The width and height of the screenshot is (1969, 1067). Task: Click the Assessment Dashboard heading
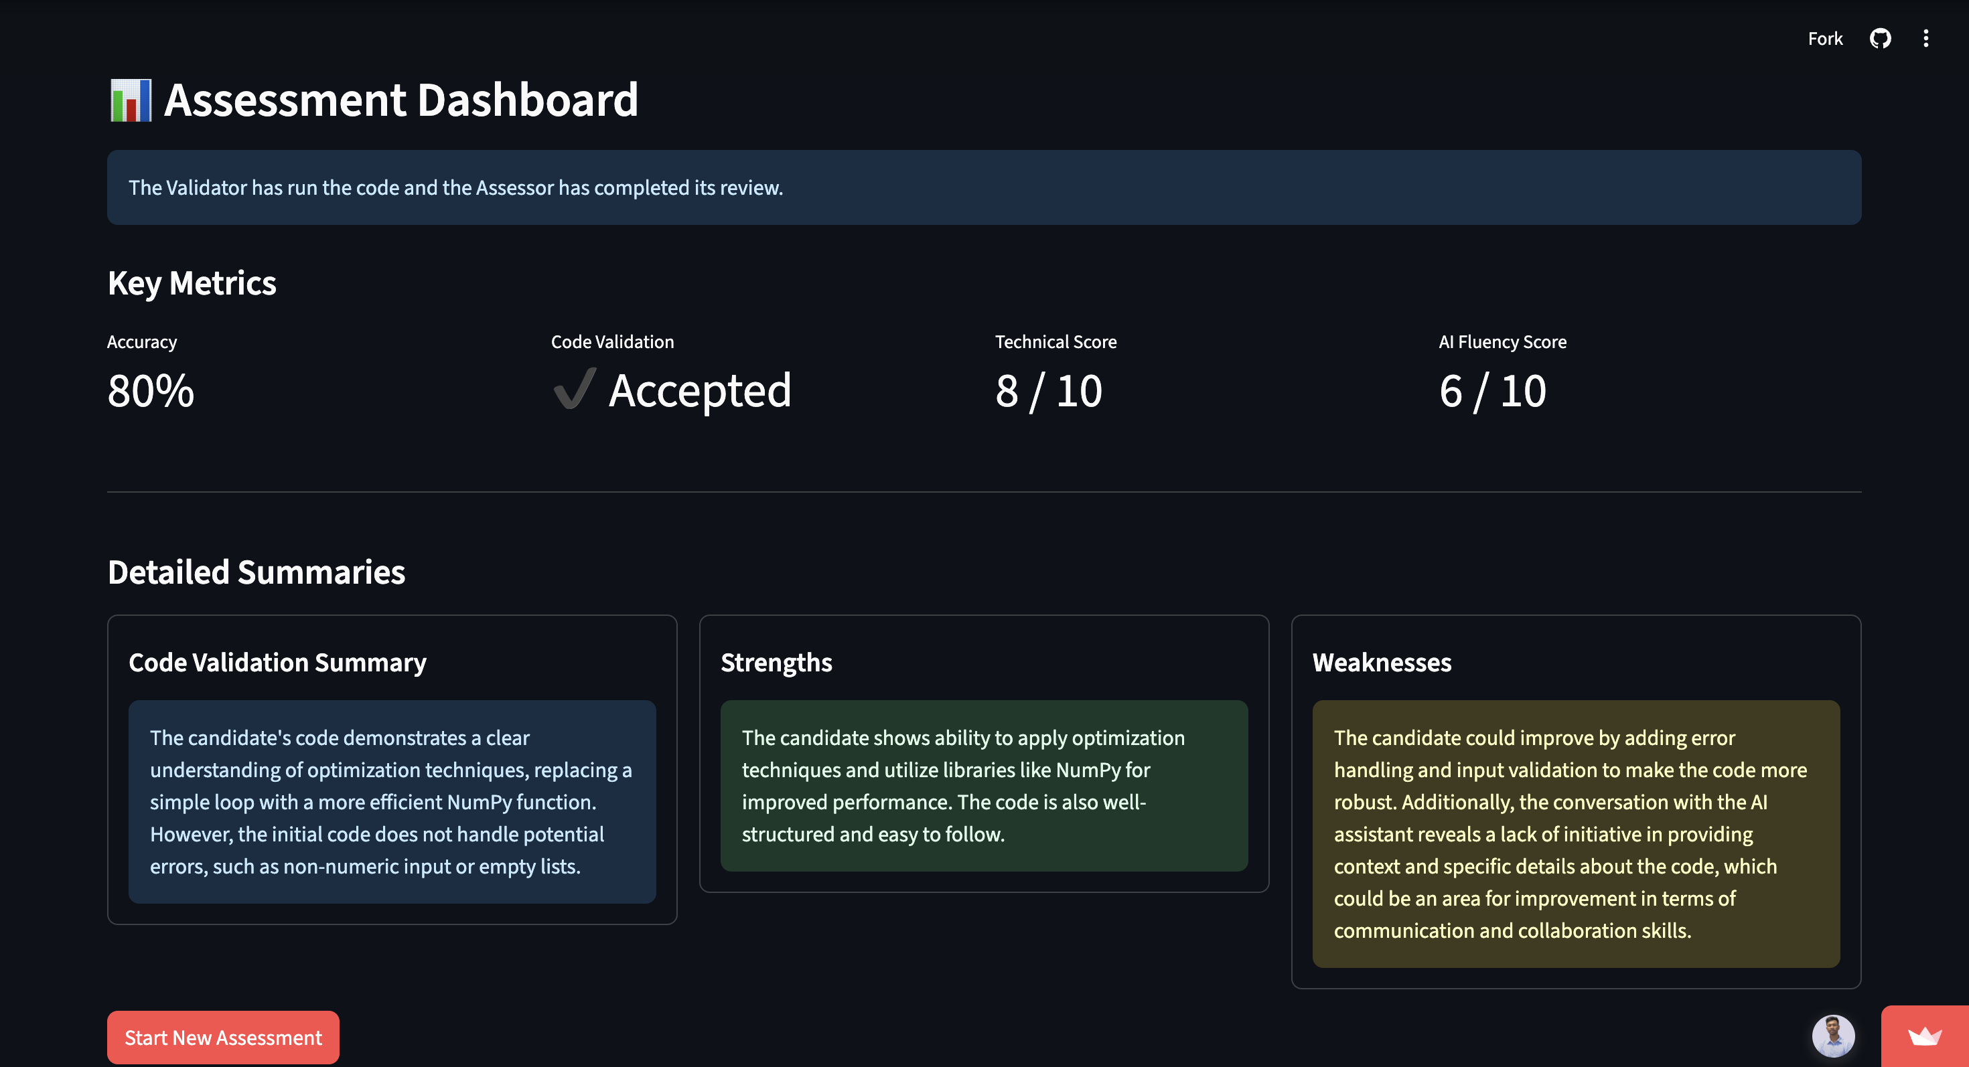(400, 100)
